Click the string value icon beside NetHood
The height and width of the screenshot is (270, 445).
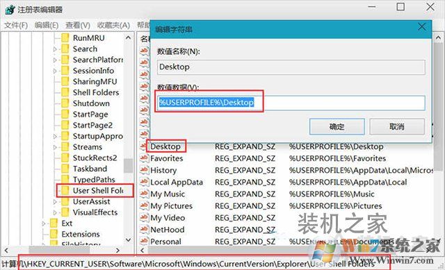pyautogui.click(x=144, y=230)
